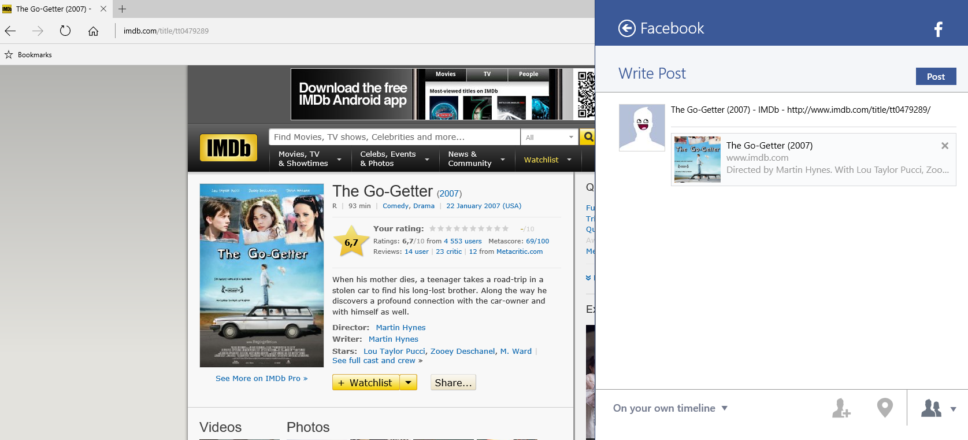
Task: Open the search category All dropdown
Action: [x=549, y=137]
